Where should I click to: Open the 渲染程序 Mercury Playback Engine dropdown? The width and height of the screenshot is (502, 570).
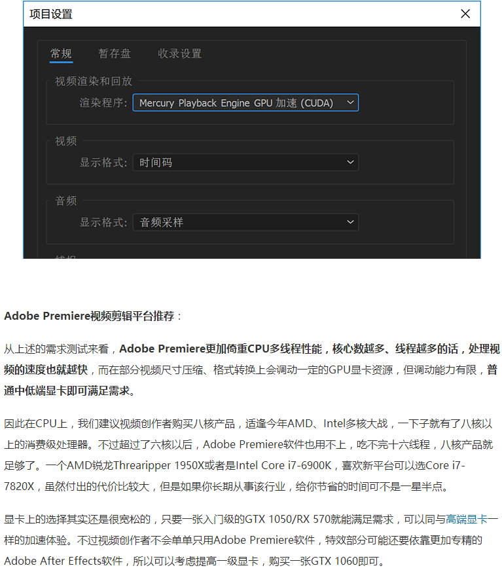point(245,103)
